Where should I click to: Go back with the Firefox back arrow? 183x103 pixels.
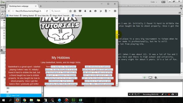pyautogui.click(x=9, y=11)
